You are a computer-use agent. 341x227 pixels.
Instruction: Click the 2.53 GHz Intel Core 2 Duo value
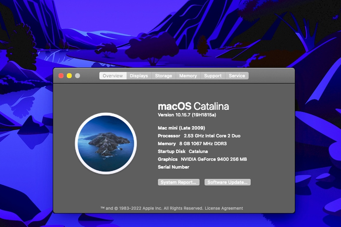(212, 136)
